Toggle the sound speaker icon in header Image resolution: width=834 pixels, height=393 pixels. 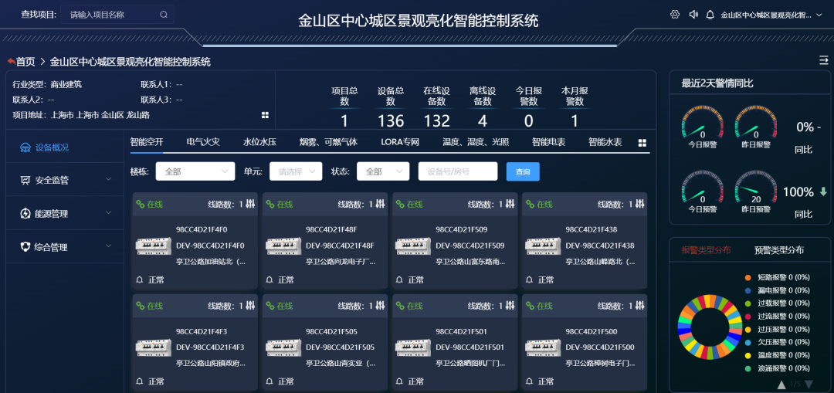point(693,15)
